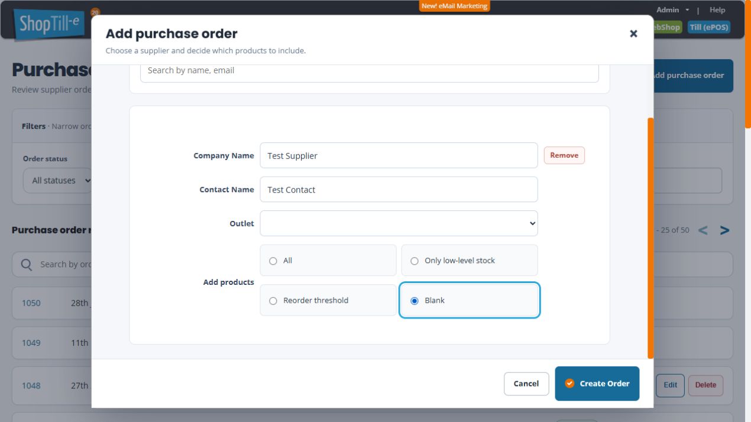Open the Help menu
This screenshot has width=751, height=422.
click(717, 10)
